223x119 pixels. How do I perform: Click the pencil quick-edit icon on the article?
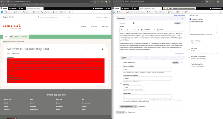[106, 45]
